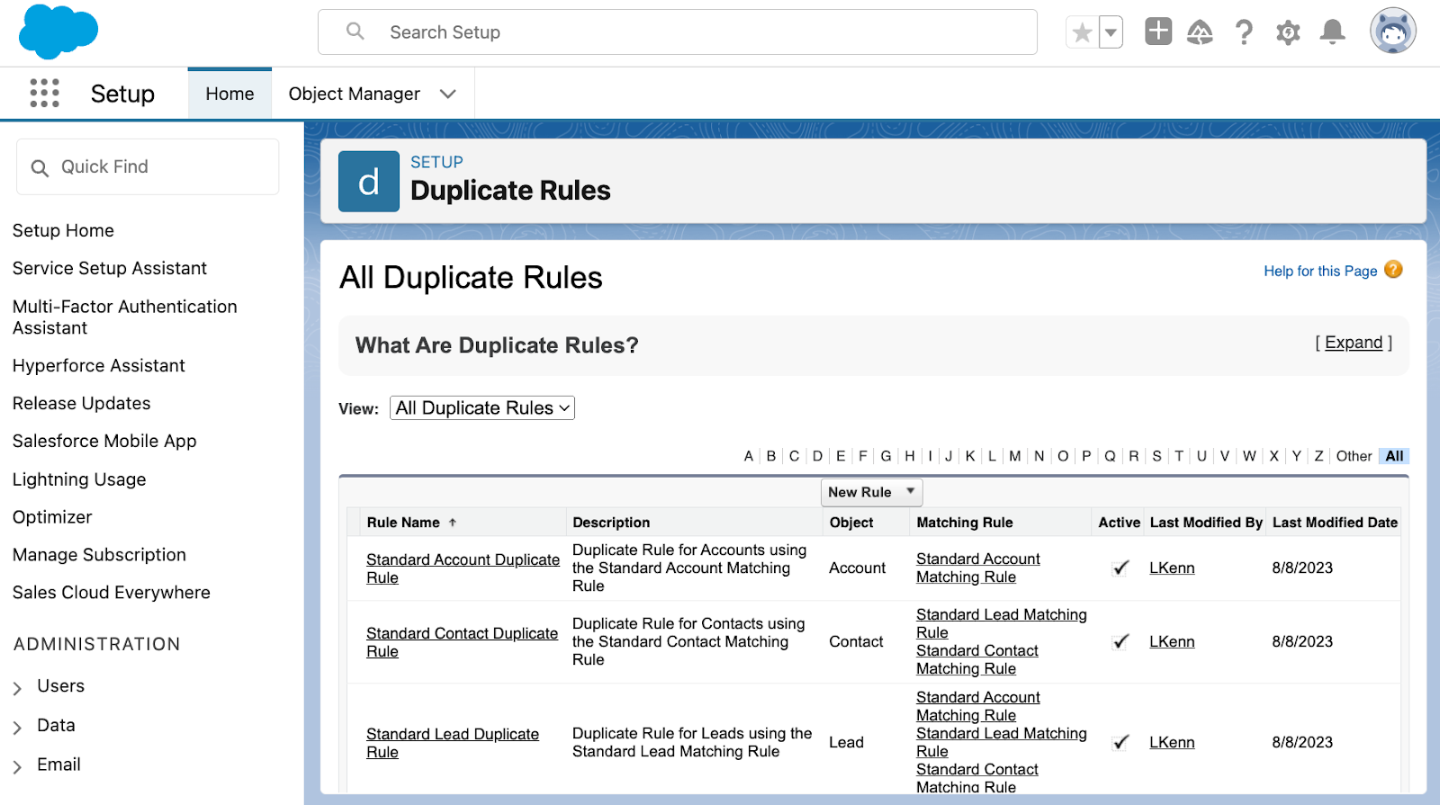1440x805 pixels.
Task: Open Service Setup Assistant
Action: 110,268
